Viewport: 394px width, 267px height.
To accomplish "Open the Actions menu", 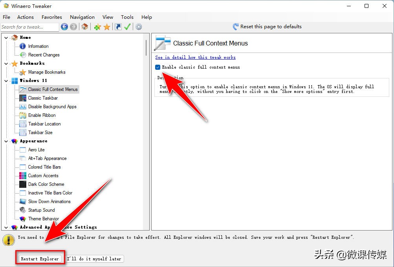I will (x=26, y=17).
